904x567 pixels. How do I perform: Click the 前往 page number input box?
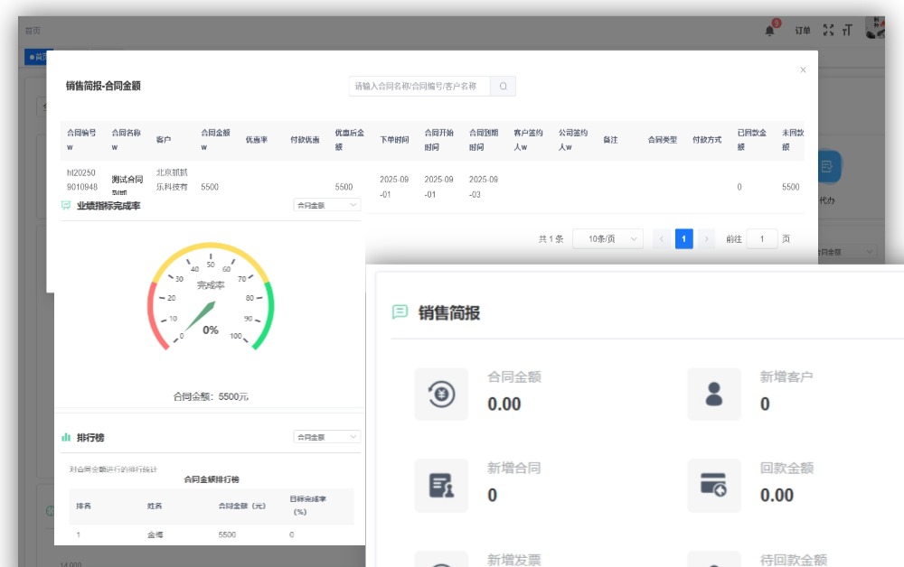pyautogui.click(x=762, y=239)
